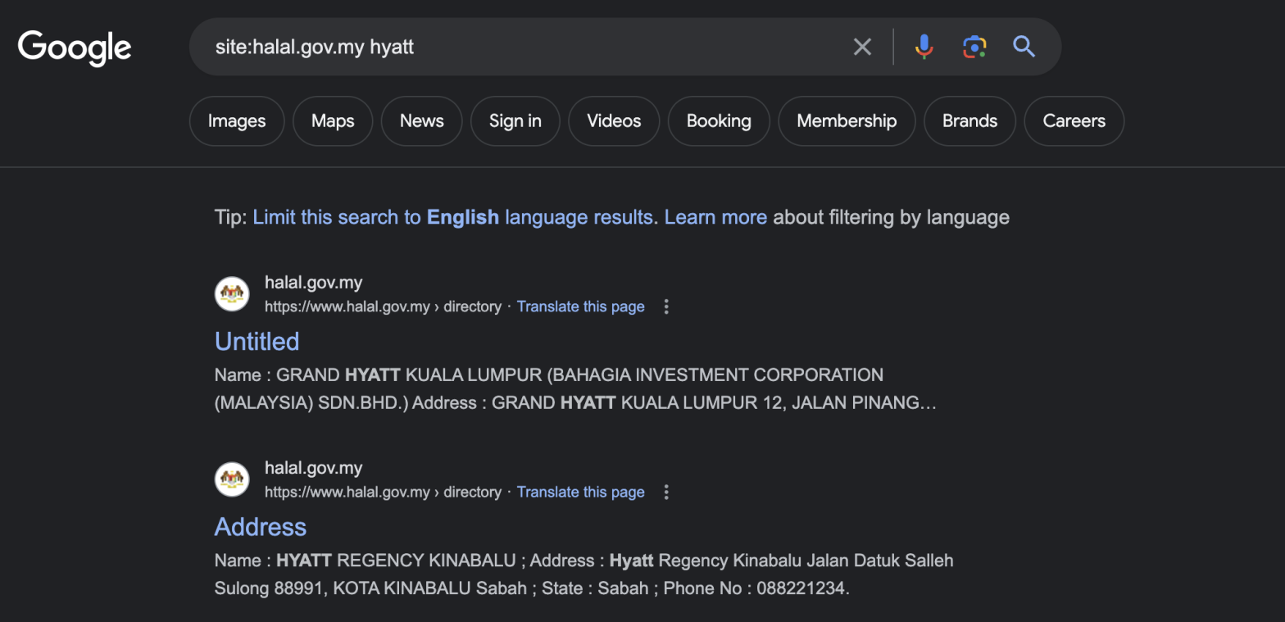Click the halal.gov.my favicon above Untitled
1285x622 pixels.
232,293
